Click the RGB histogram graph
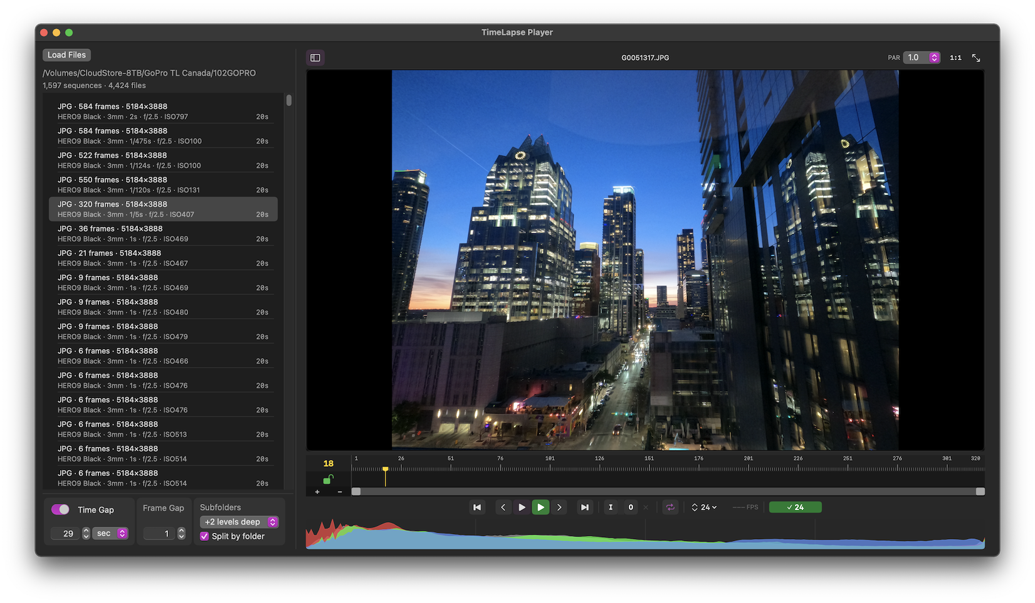This screenshot has width=1035, height=603. click(645, 533)
